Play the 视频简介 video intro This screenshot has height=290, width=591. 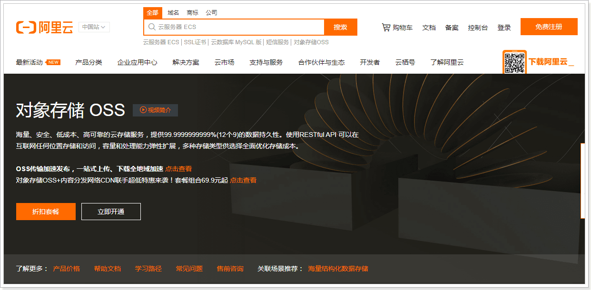(155, 110)
